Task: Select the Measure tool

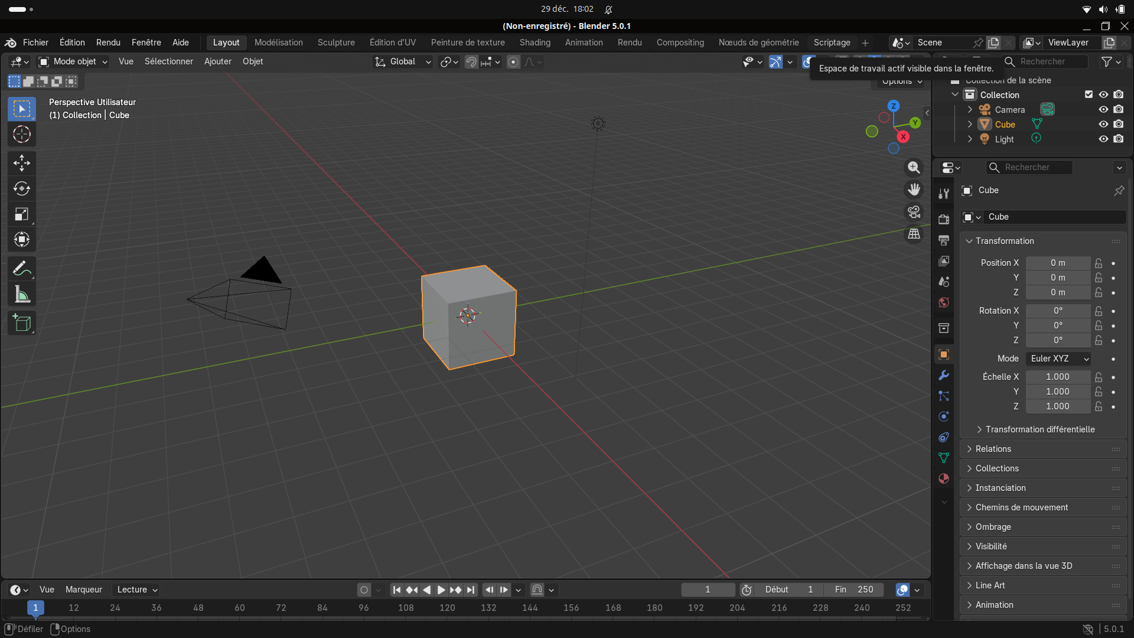Action: pyautogui.click(x=22, y=294)
